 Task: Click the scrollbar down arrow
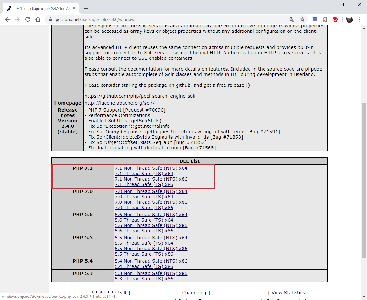pyautogui.click(x=364, y=297)
